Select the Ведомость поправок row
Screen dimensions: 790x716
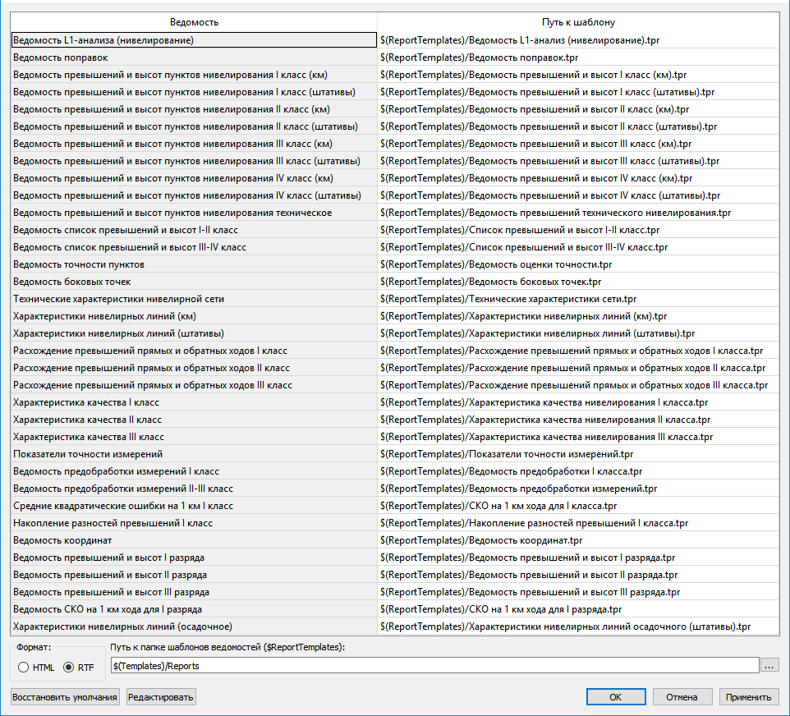[x=194, y=57]
